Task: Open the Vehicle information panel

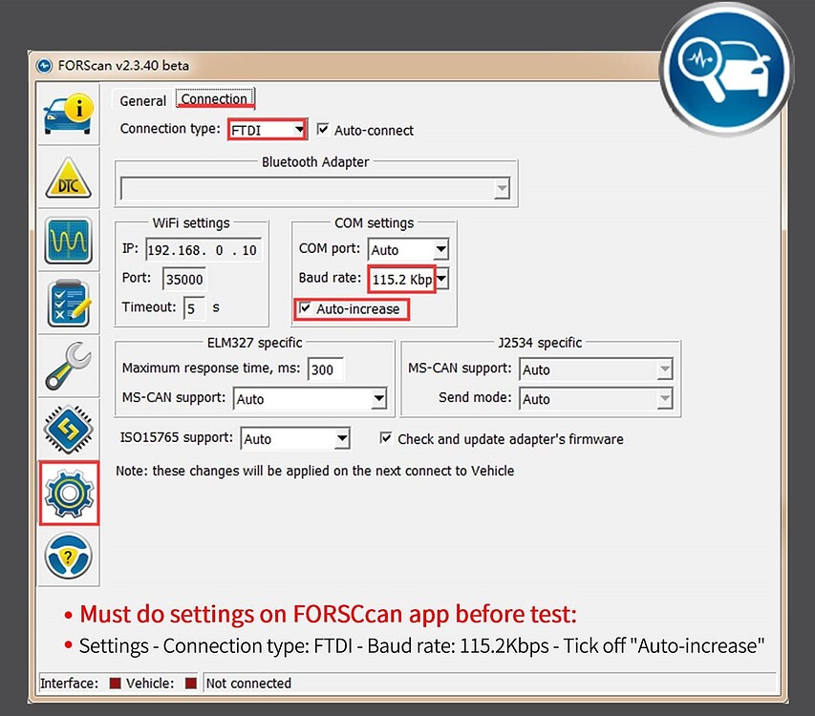Action: click(x=68, y=112)
